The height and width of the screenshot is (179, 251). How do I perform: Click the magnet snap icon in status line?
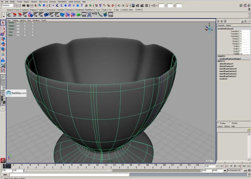click(113, 5)
